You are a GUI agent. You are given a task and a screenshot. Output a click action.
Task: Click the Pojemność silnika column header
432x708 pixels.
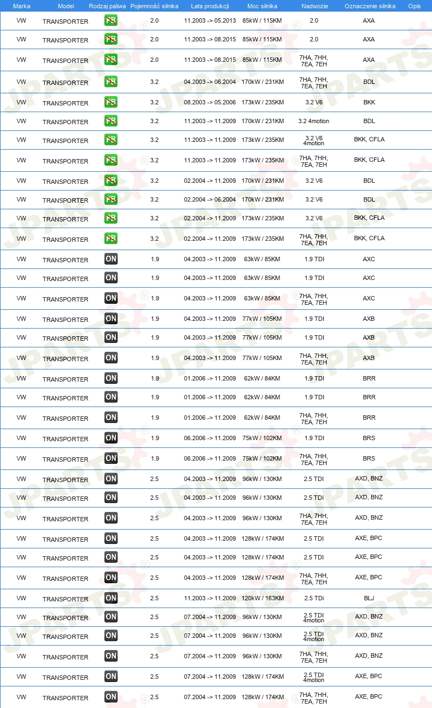[x=154, y=6]
